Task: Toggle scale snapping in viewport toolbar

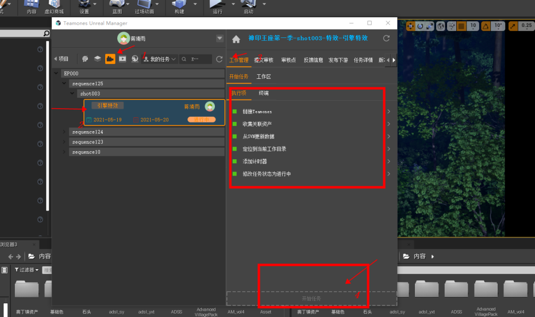Action: tap(513, 26)
